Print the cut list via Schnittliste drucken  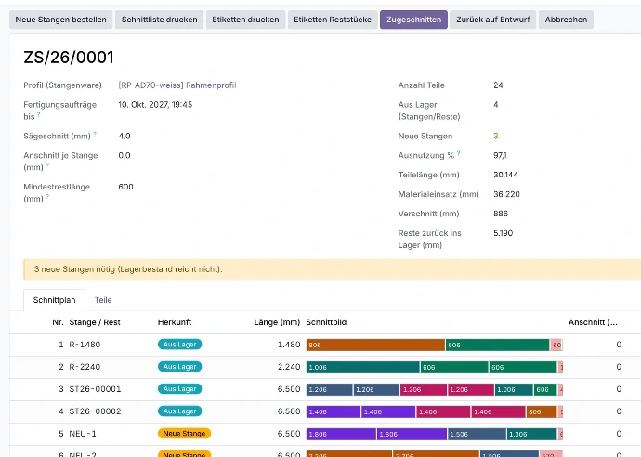click(x=159, y=20)
